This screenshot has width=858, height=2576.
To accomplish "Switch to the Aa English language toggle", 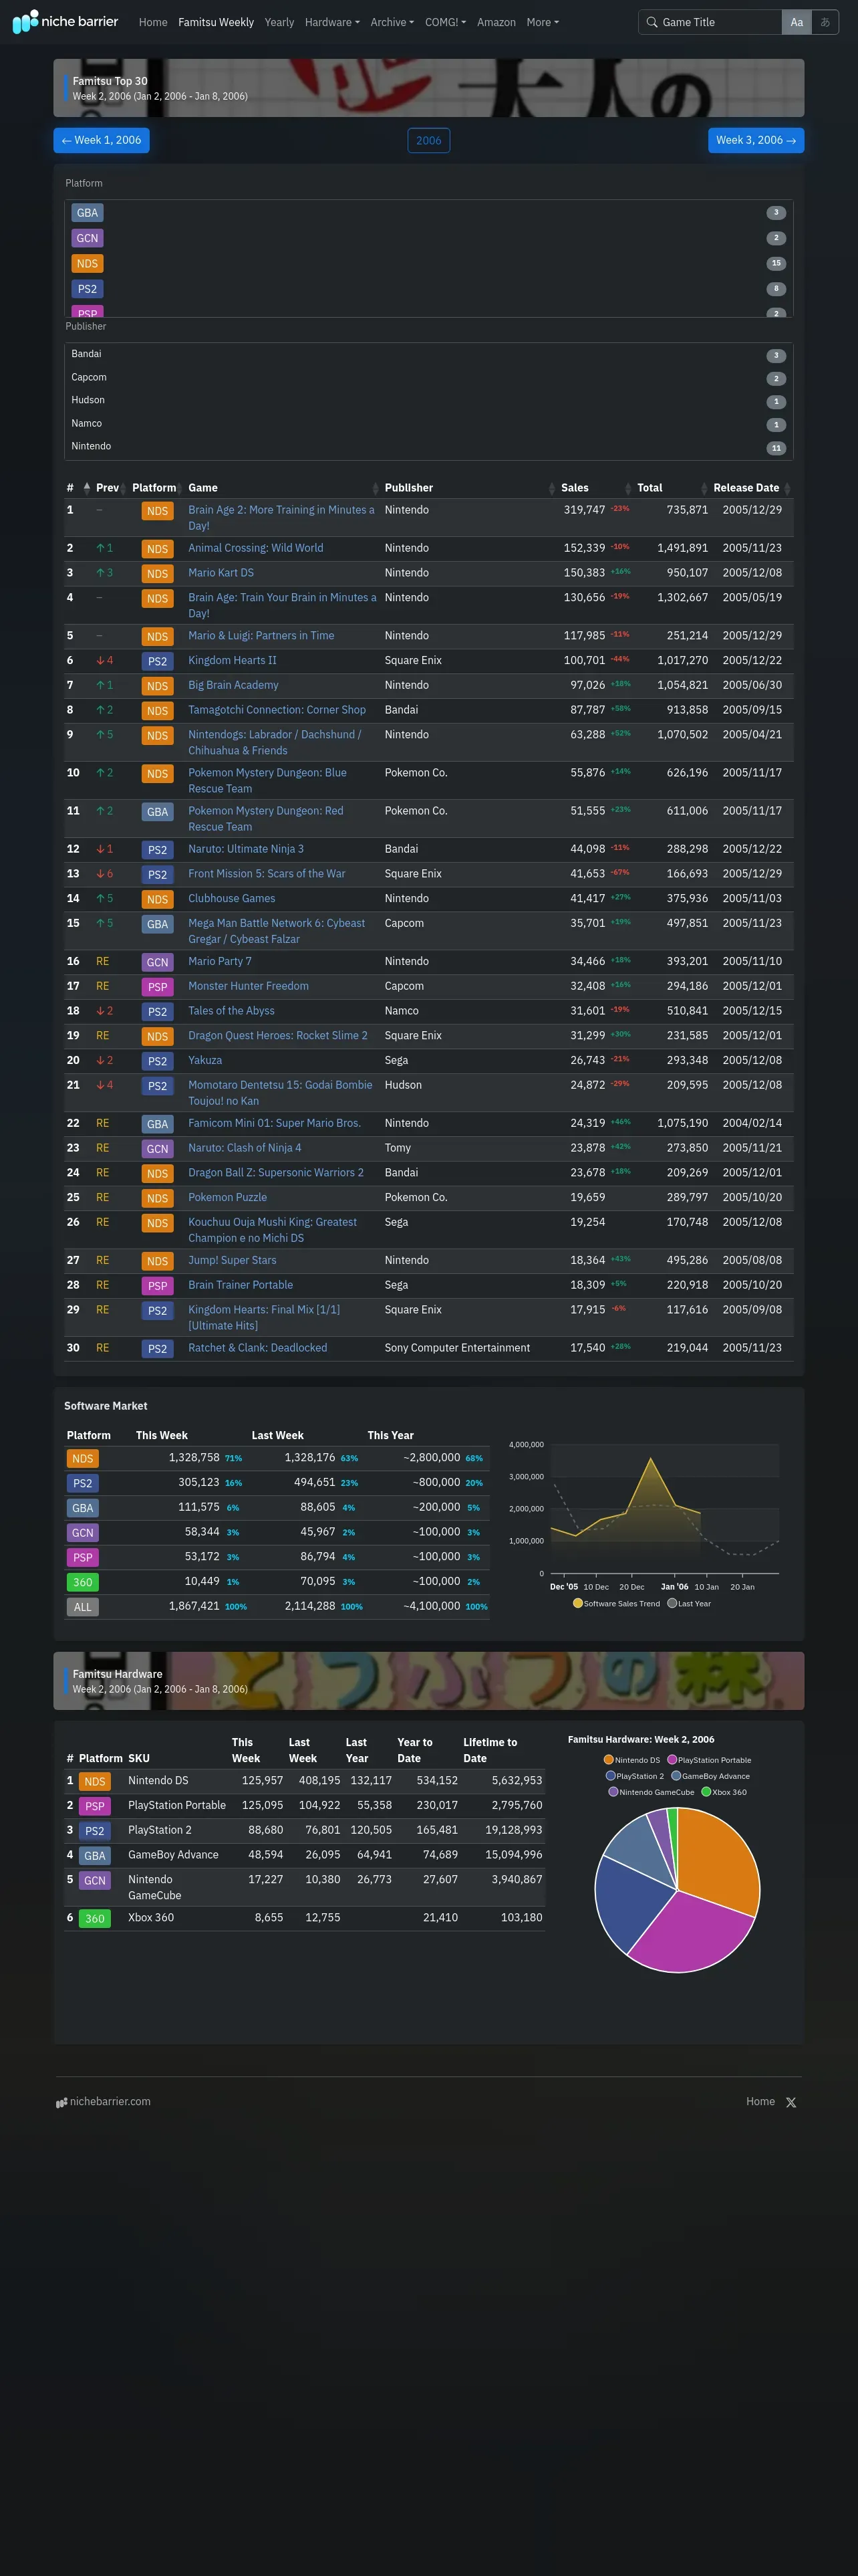I will click(x=796, y=22).
